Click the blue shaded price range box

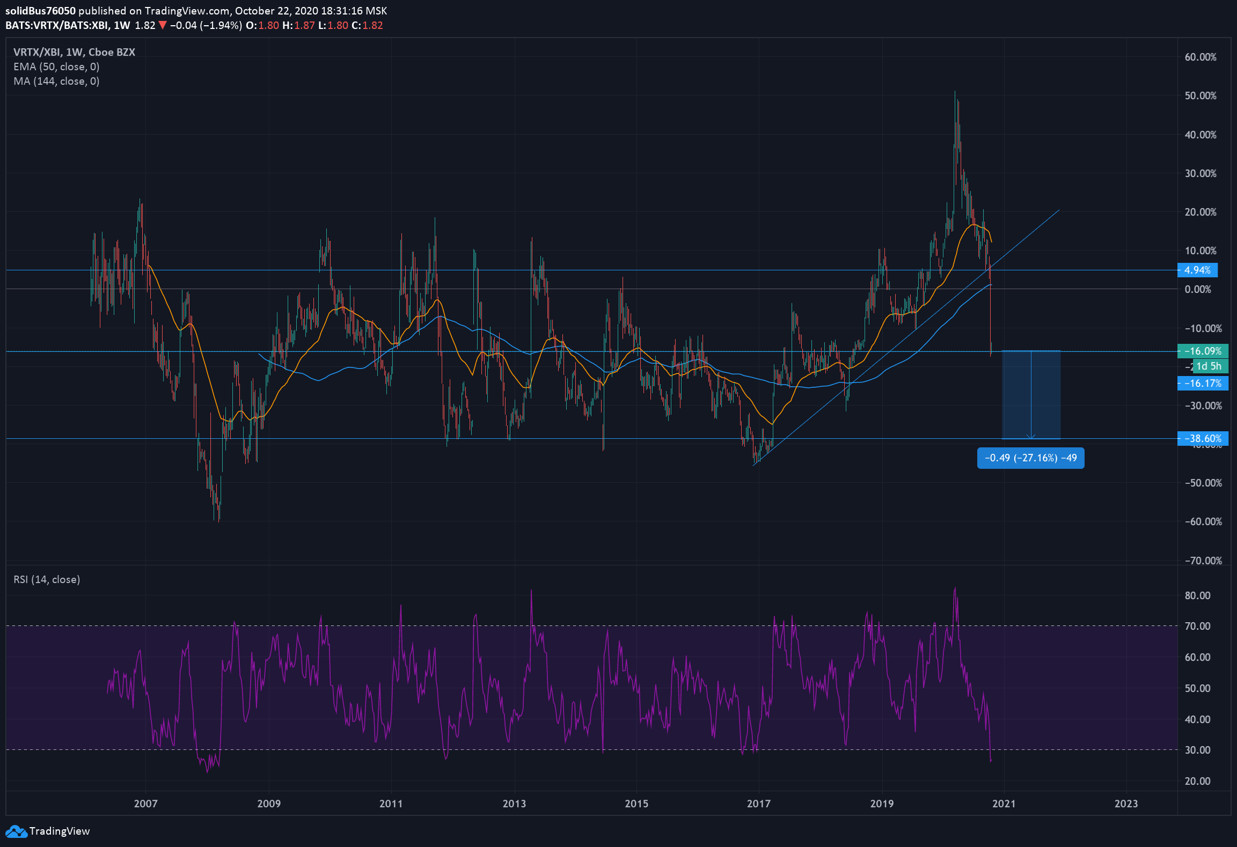pos(1031,395)
